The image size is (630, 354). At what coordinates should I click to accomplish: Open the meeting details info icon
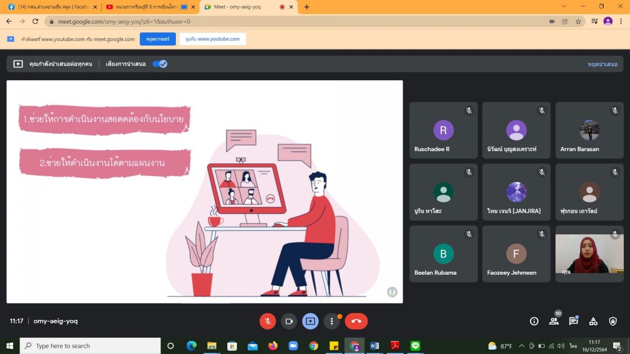534,321
